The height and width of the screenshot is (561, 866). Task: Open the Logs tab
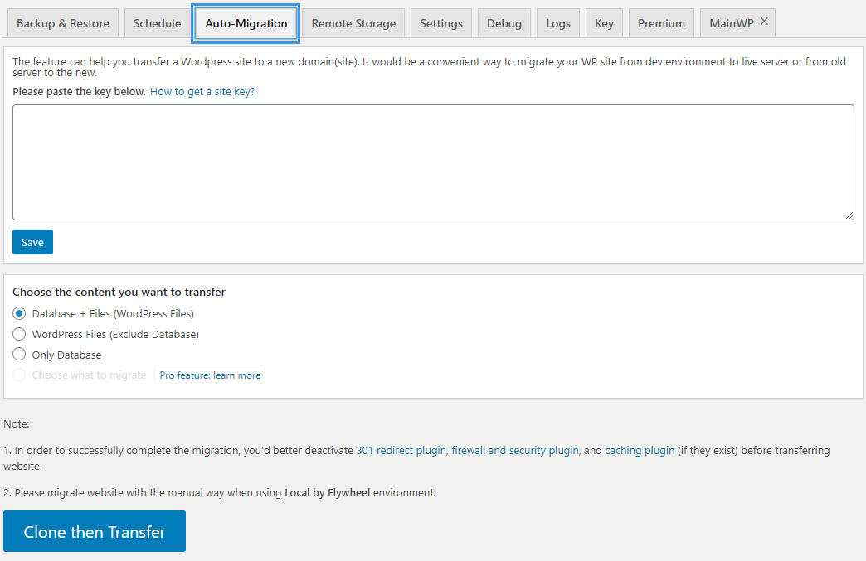click(x=558, y=23)
